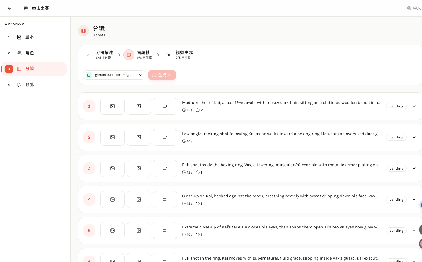Click shot 2 video camera placeholder
Image resolution: width=422 pixels, height=262 pixels.
pyautogui.click(x=165, y=137)
